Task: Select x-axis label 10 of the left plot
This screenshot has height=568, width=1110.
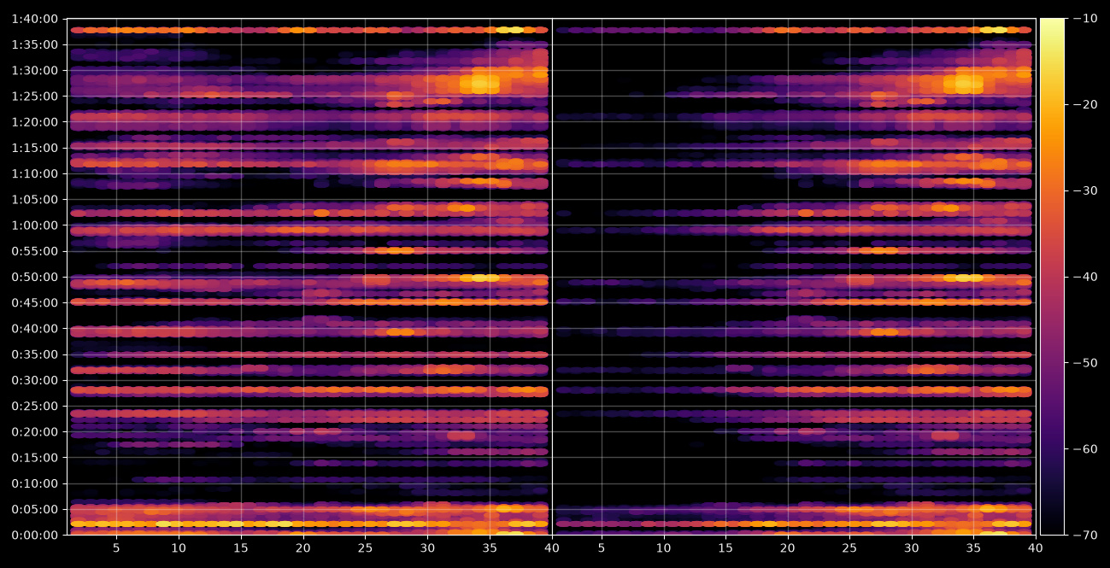Action: (179, 550)
